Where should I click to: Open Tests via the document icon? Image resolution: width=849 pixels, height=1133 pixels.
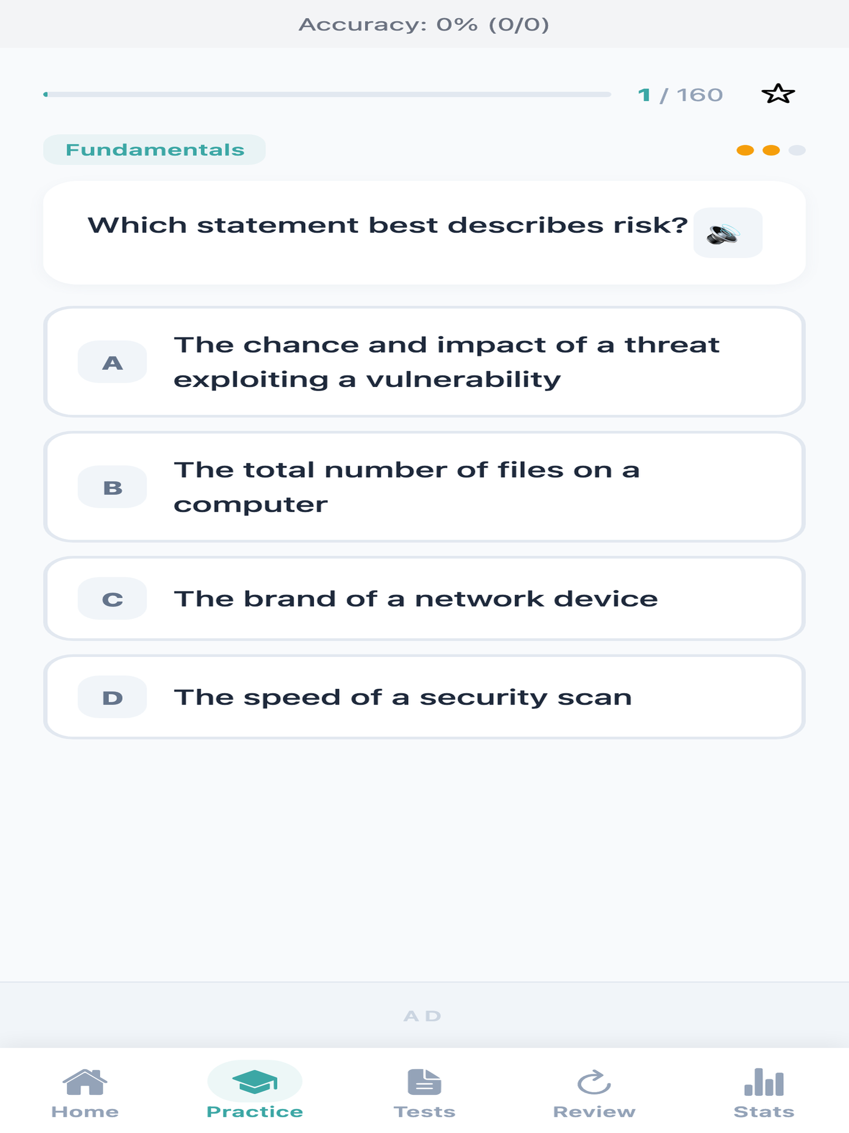coord(424,1082)
